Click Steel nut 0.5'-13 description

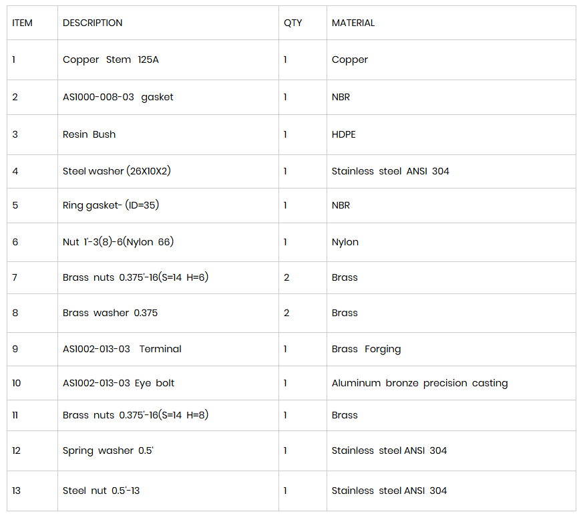[x=101, y=491]
